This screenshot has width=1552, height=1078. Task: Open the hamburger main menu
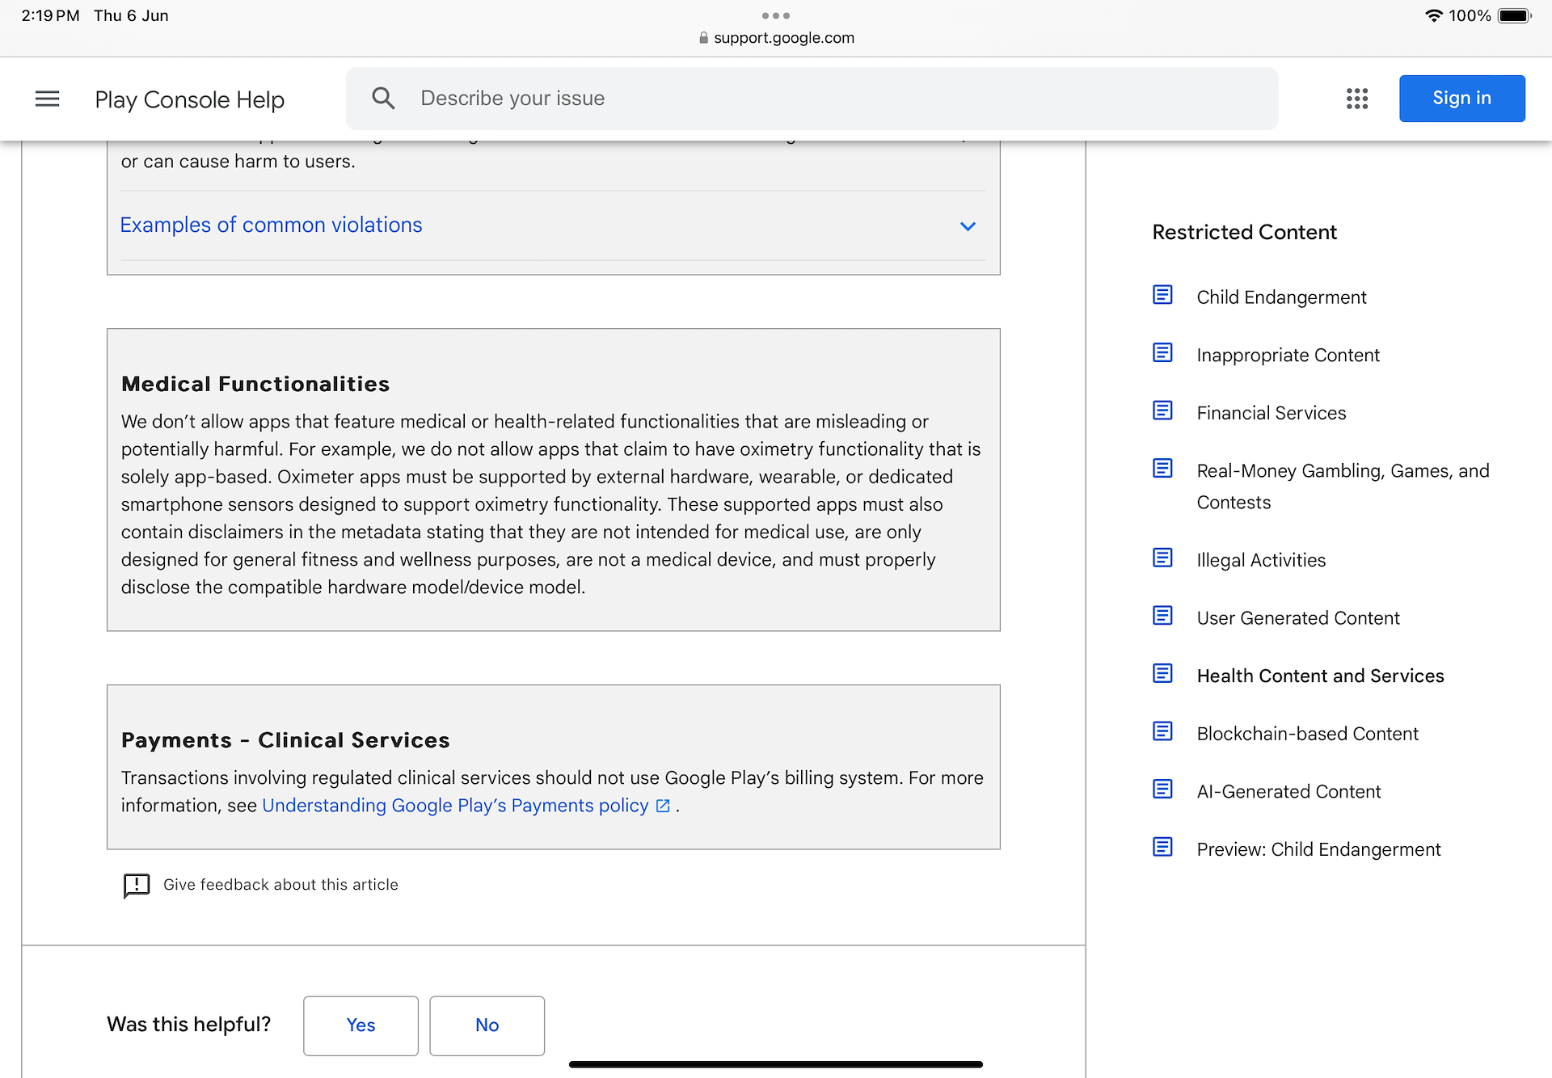pos(47,99)
